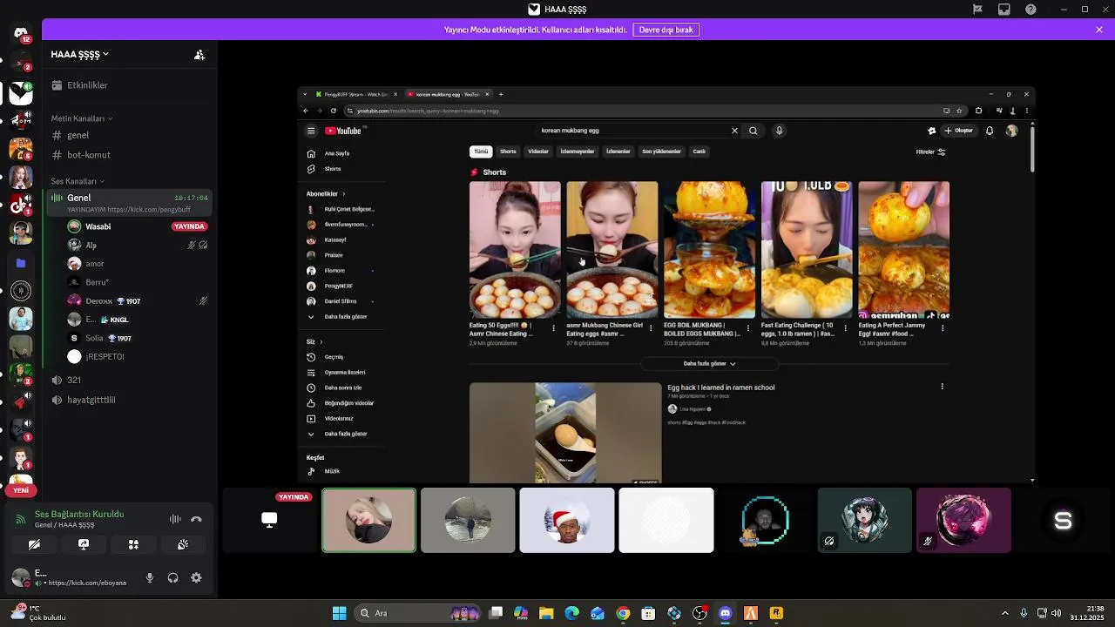
Task: Open the YouTube hamburger guide menu
Action: tap(310, 131)
